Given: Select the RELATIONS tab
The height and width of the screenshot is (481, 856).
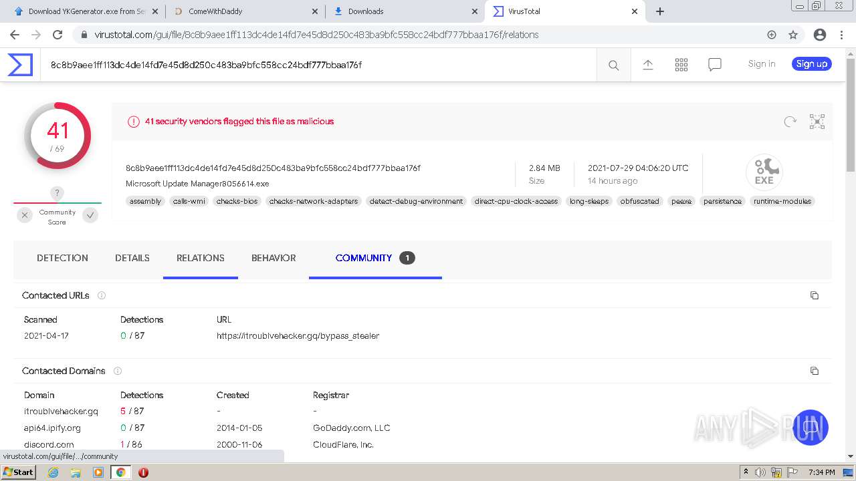Looking at the screenshot, I should [x=201, y=258].
